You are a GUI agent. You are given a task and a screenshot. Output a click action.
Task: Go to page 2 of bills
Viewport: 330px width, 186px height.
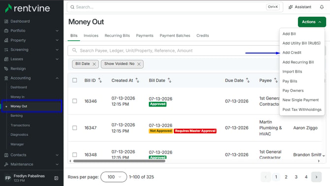coord(286,177)
